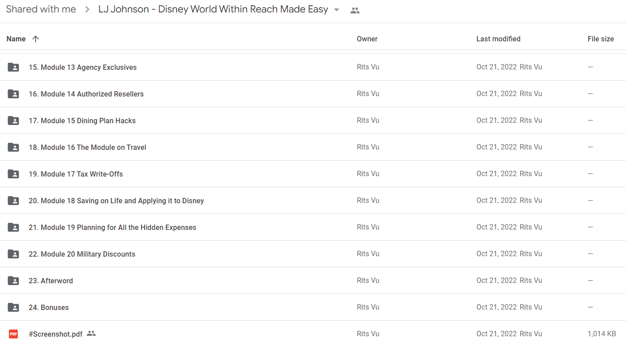The image size is (626, 342).
Task: Click the File size column header
Action: tap(601, 39)
